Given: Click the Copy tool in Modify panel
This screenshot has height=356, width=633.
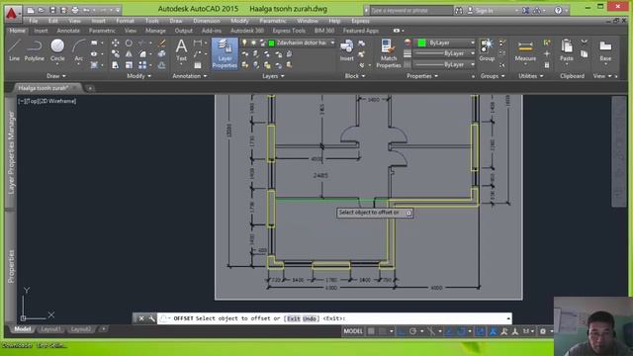Looking at the screenshot, I should pyautogui.click(x=116, y=53).
